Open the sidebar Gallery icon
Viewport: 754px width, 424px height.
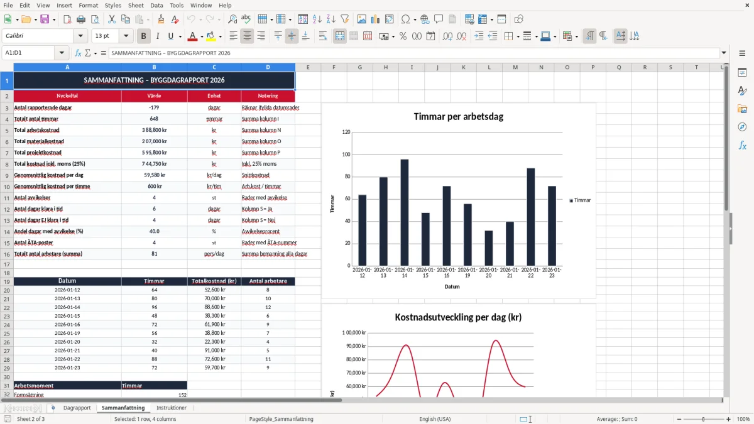click(742, 109)
